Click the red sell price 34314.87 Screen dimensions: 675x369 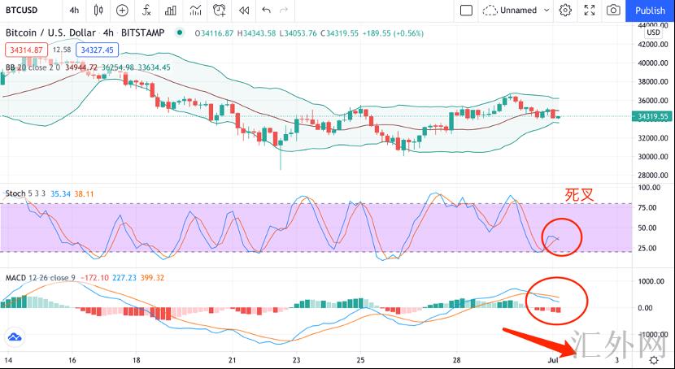pyautogui.click(x=26, y=50)
